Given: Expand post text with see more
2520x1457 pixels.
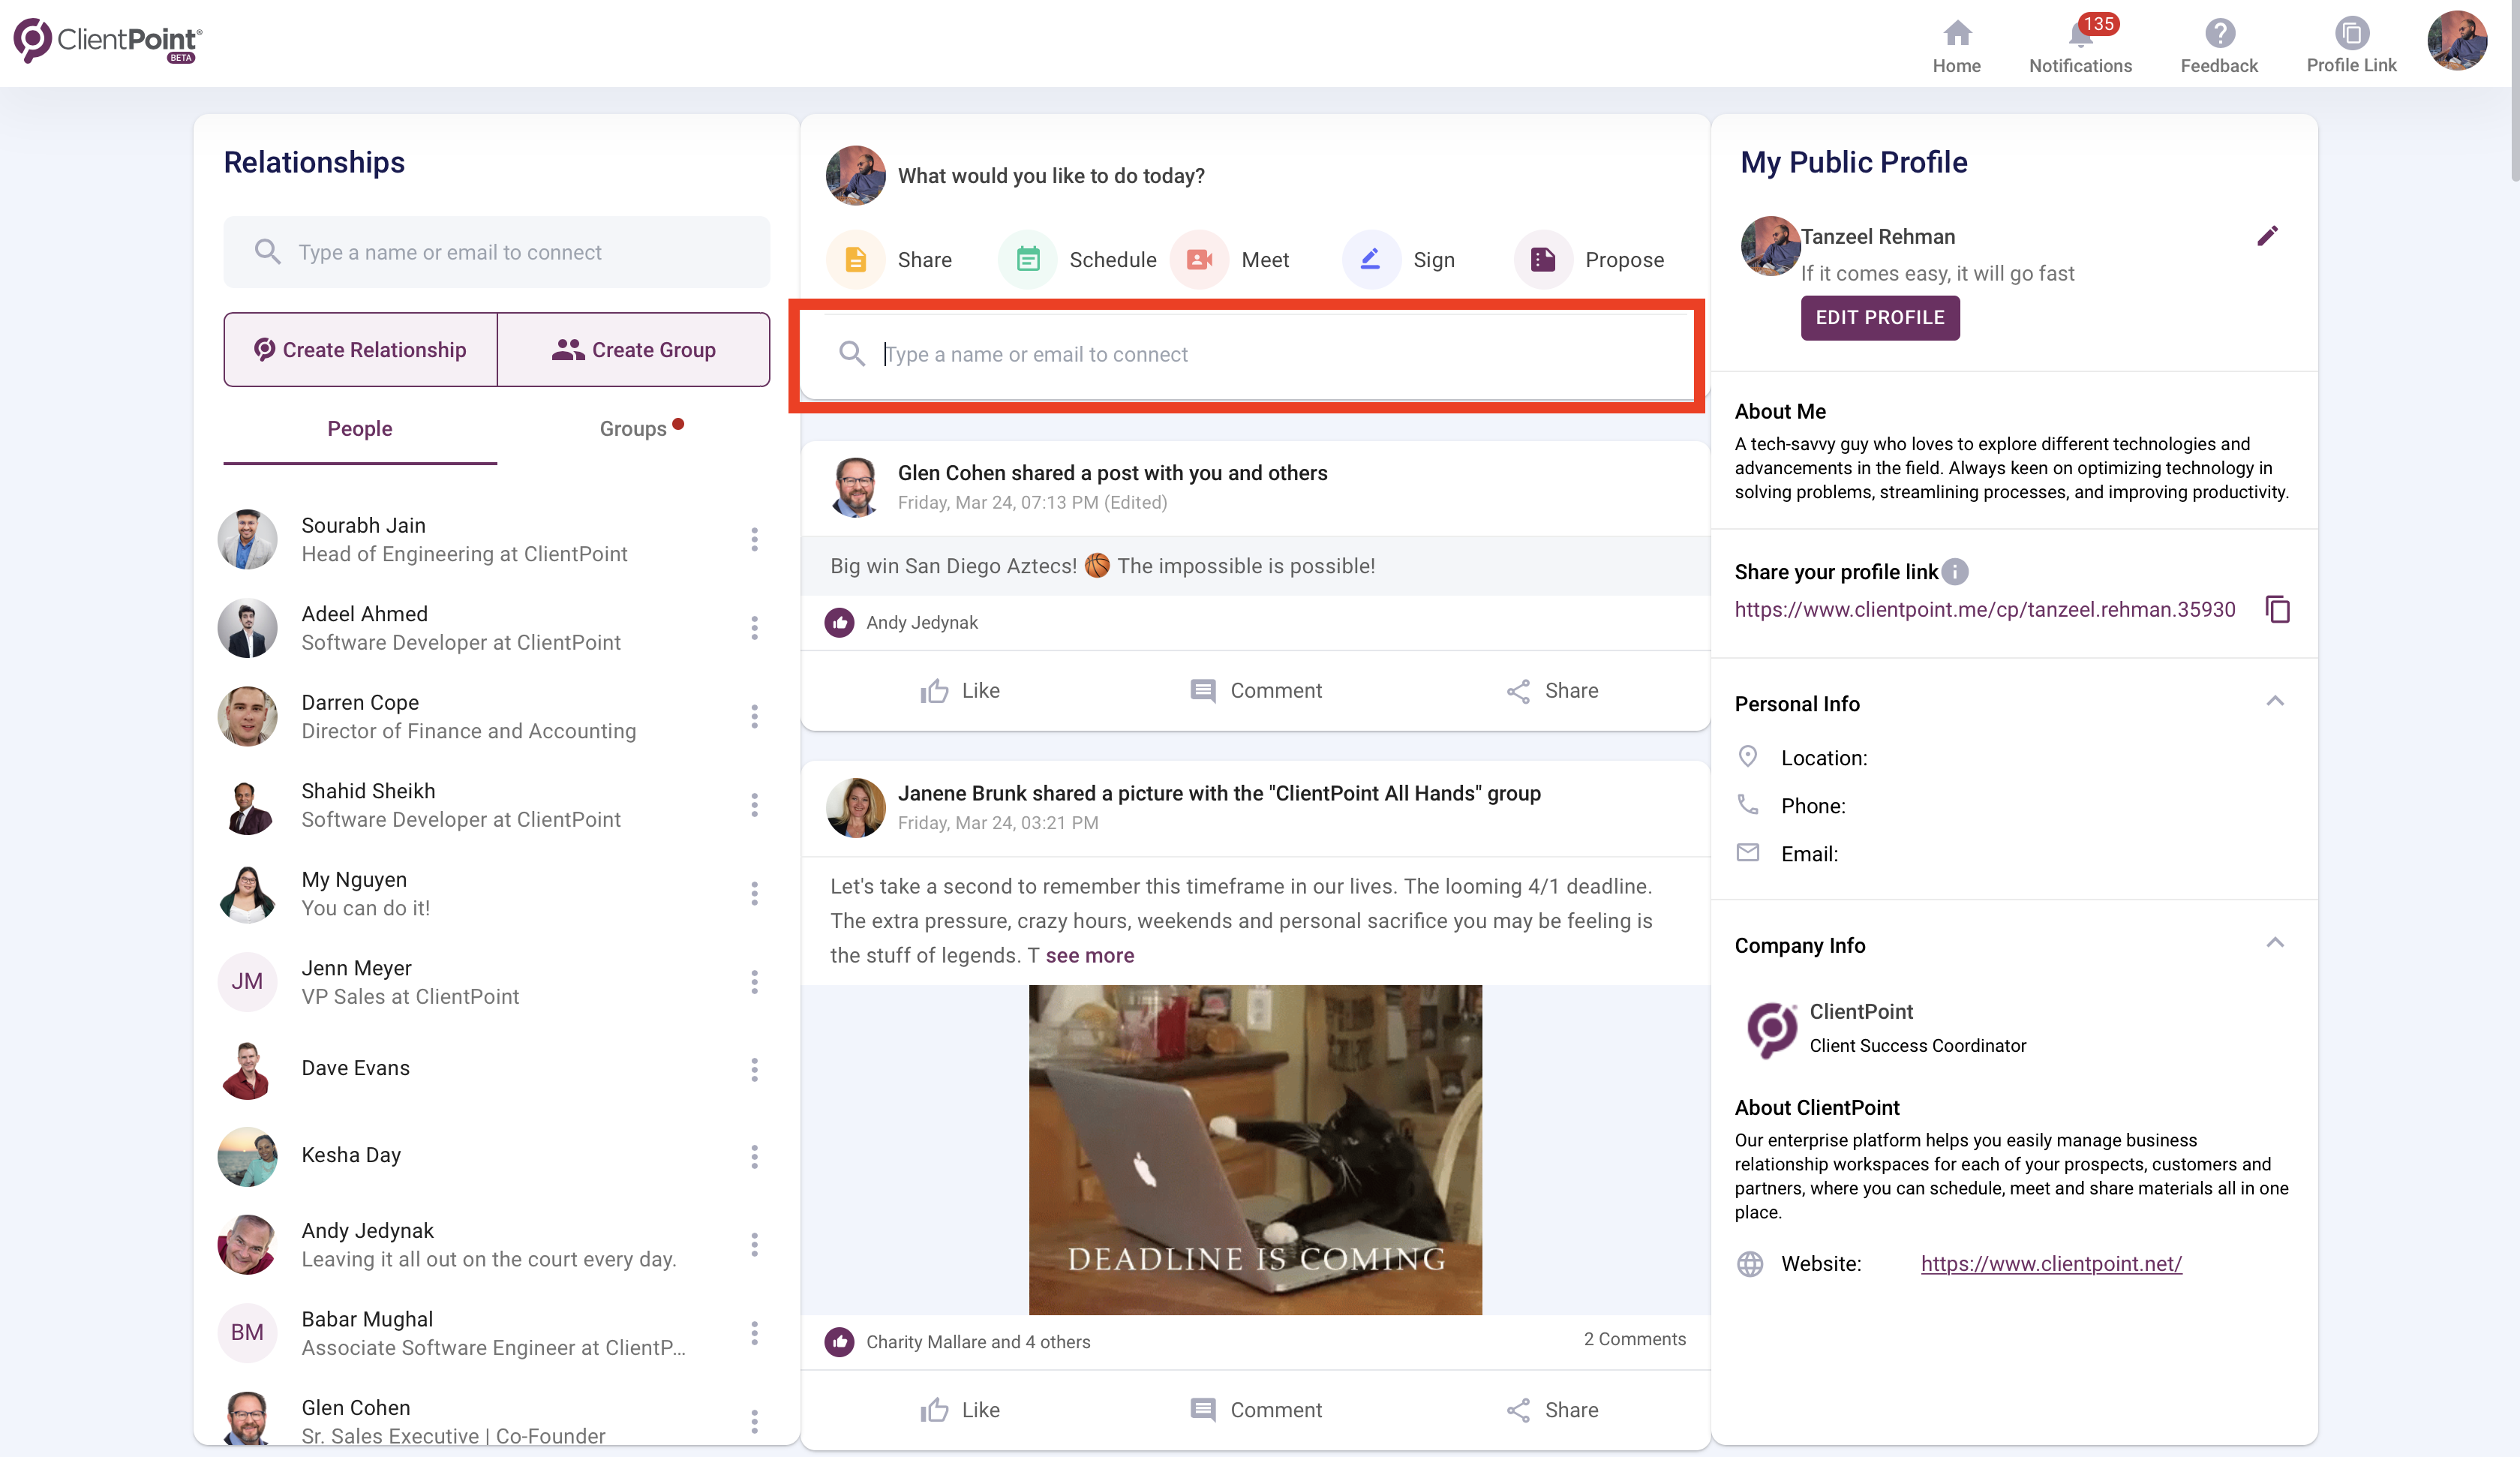Looking at the screenshot, I should click(x=1089, y=956).
